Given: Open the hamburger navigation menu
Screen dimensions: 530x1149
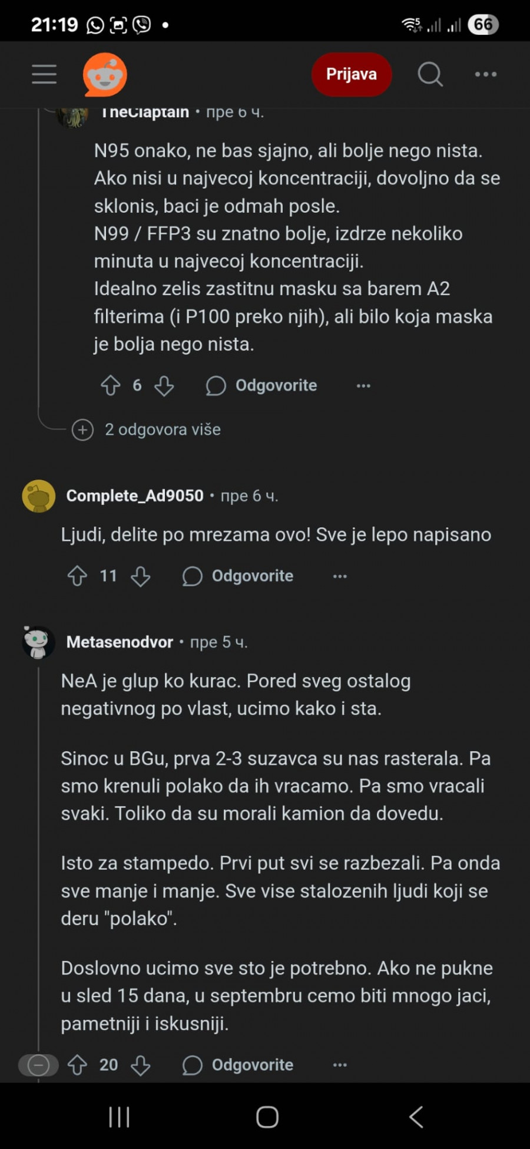Looking at the screenshot, I should pos(44,74).
